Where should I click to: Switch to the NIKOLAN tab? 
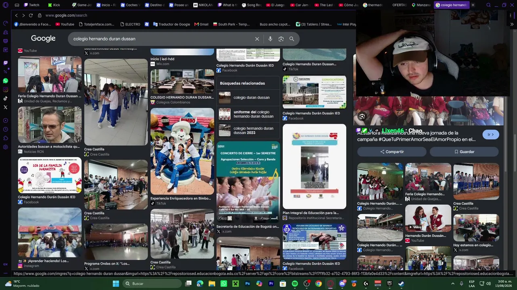[x=203, y=5]
